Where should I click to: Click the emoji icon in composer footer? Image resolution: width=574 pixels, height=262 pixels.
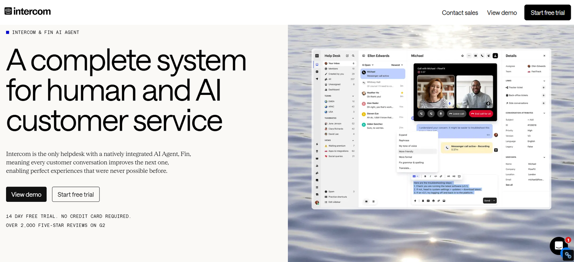(433, 201)
